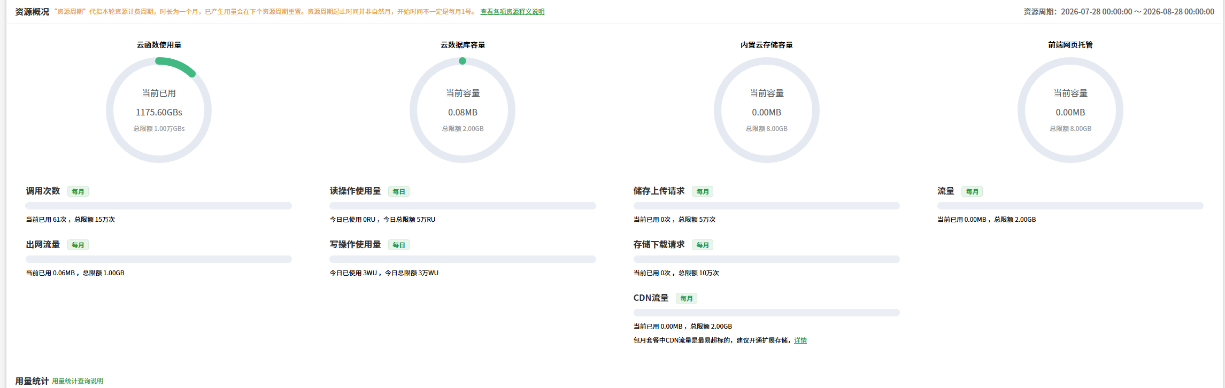Click 当前已用 61次，总限额 15万次 text
The width and height of the screenshot is (1225, 388).
(71, 220)
